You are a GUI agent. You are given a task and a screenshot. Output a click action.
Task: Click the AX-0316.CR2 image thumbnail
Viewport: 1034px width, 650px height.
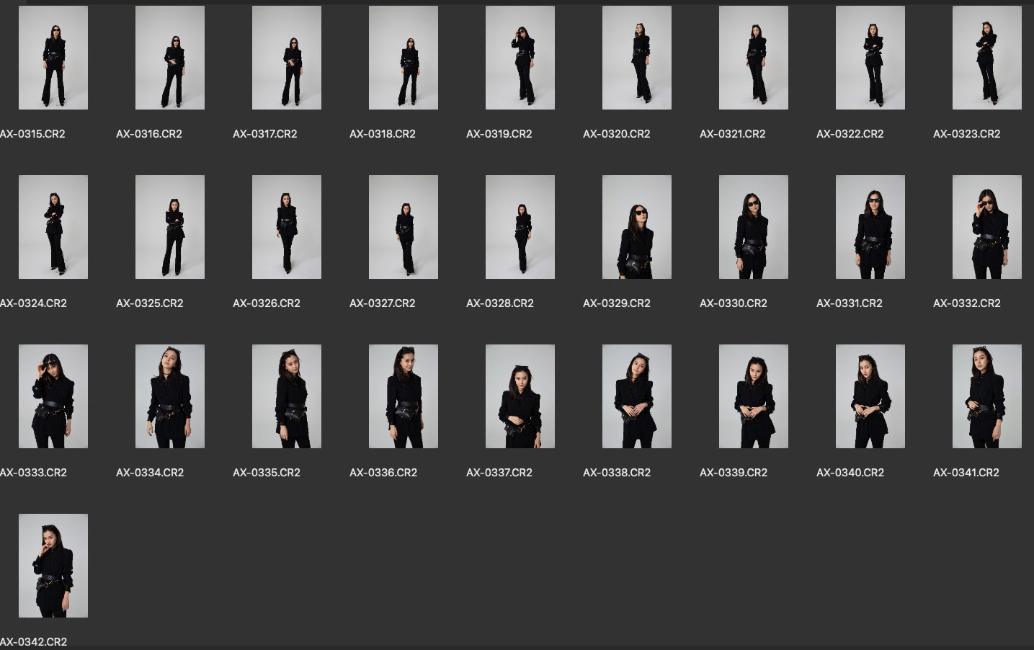click(170, 58)
